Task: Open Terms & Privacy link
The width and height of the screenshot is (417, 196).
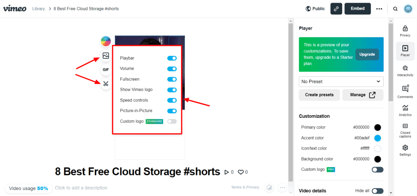Action: 245,187
